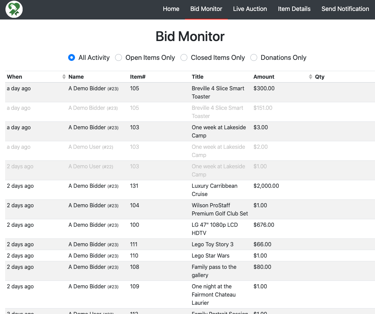Click the Qty column header

click(x=320, y=77)
